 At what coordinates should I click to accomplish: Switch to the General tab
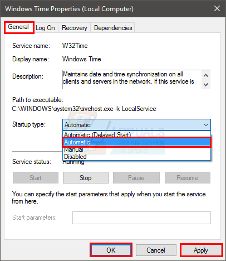pos(18,27)
